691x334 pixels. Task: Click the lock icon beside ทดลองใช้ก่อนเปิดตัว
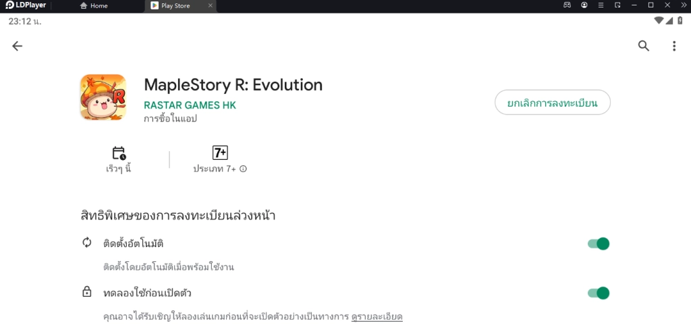[x=87, y=291]
